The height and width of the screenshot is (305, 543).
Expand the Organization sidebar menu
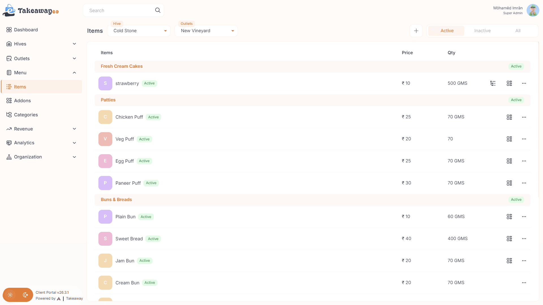42,157
